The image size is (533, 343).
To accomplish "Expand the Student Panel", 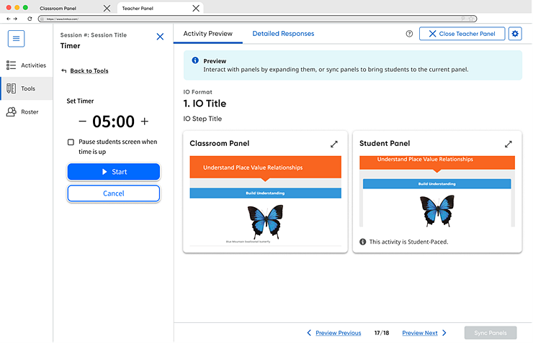I will tap(509, 144).
